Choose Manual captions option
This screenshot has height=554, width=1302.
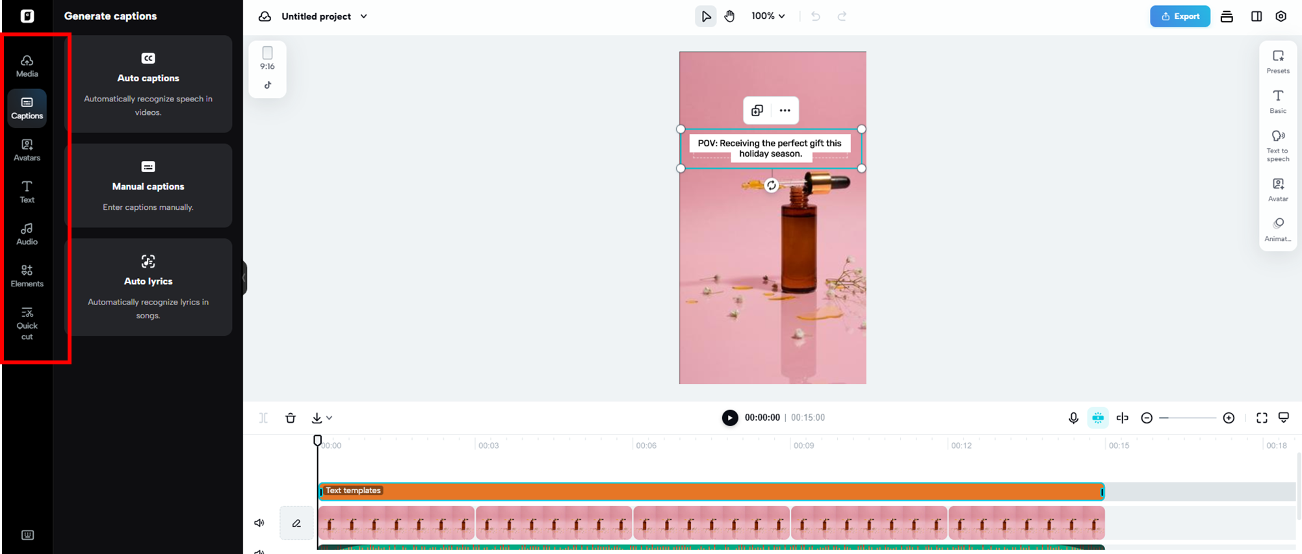tap(148, 186)
